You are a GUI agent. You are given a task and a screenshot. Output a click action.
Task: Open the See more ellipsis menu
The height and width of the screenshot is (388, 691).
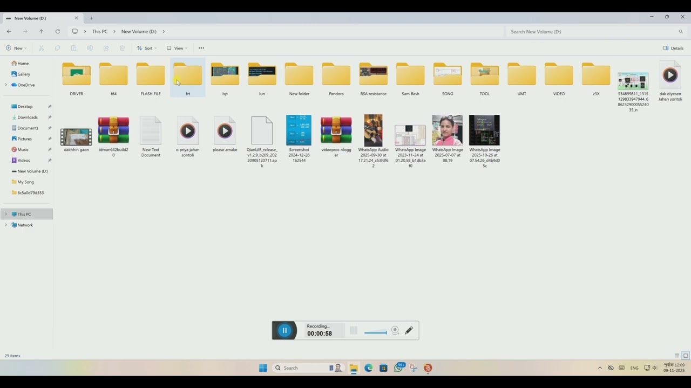click(201, 48)
